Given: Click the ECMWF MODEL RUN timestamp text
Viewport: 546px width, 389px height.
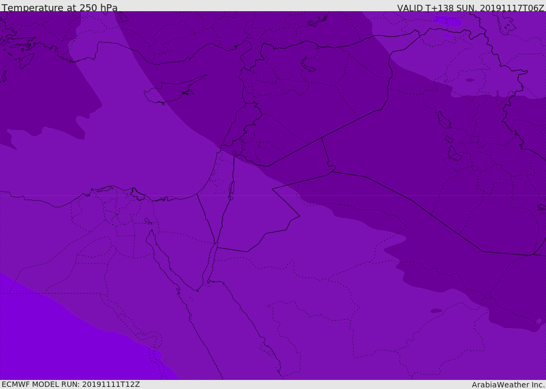Looking at the screenshot, I should pyautogui.click(x=71, y=385).
